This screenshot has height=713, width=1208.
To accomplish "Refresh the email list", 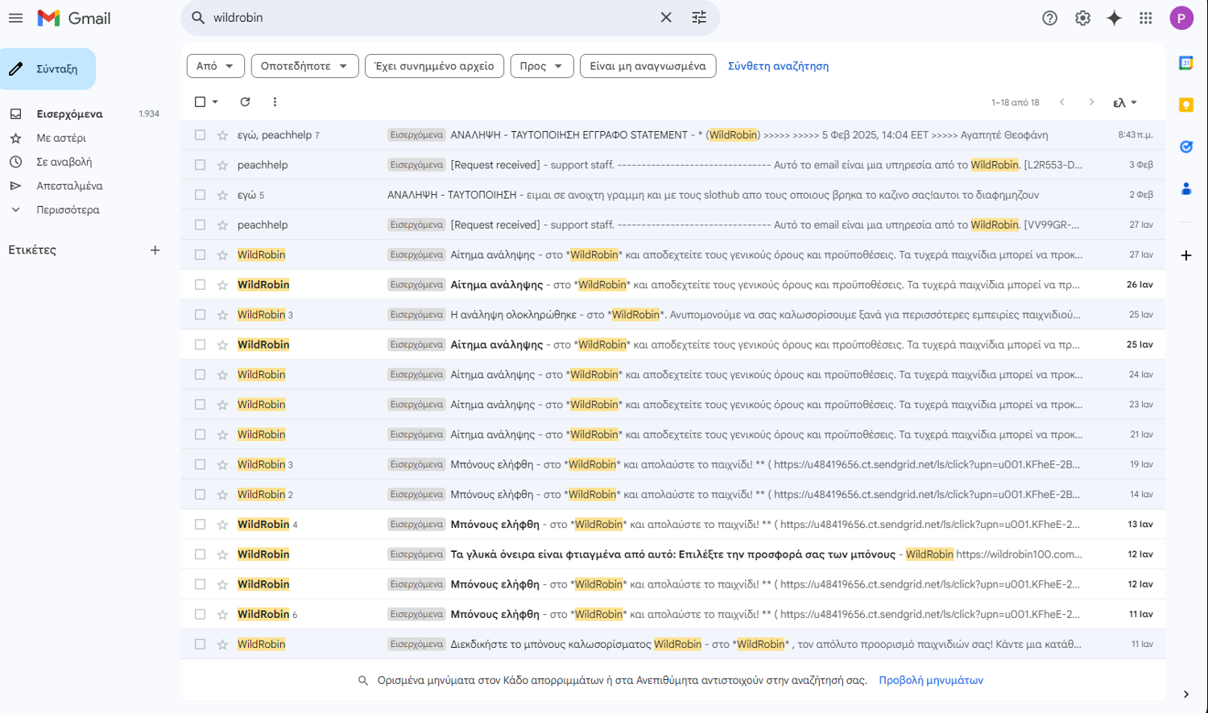I will [x=245, y=102].
